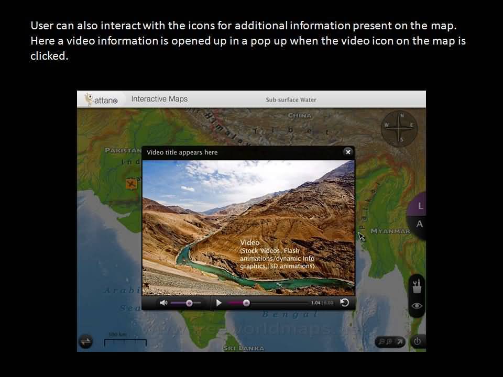Mute the video using the speaker icon
503x377 pixels.
pyautogui.click(x=163, y=303)
